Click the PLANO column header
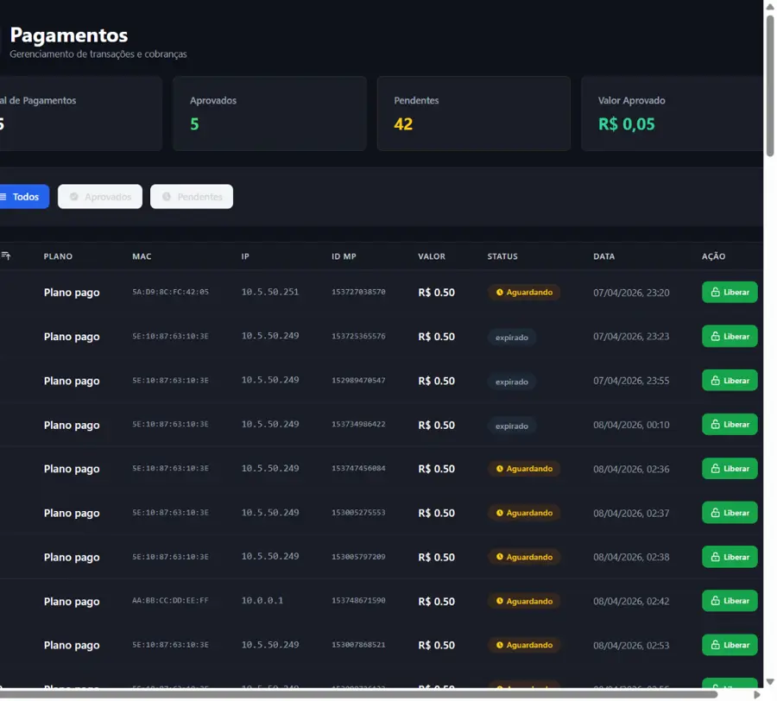777x701 pixels. pos(58,256)
